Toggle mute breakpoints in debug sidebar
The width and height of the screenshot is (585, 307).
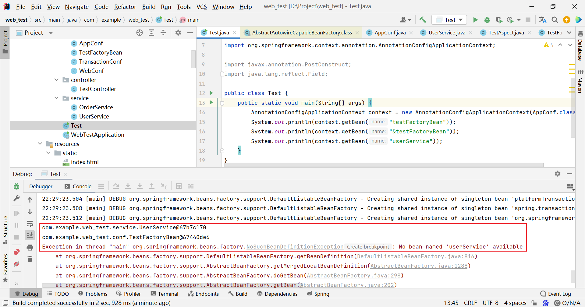pos(16,264)
